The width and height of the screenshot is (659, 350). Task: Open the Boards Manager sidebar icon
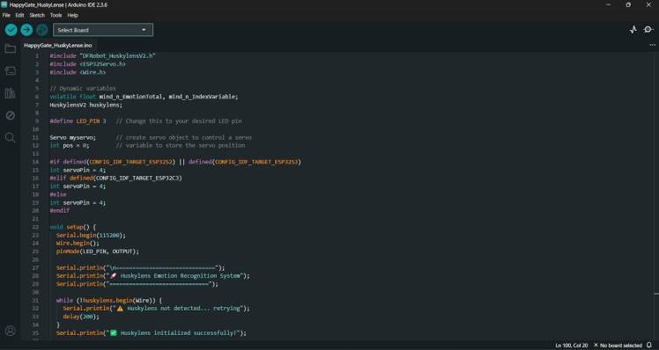10,71
